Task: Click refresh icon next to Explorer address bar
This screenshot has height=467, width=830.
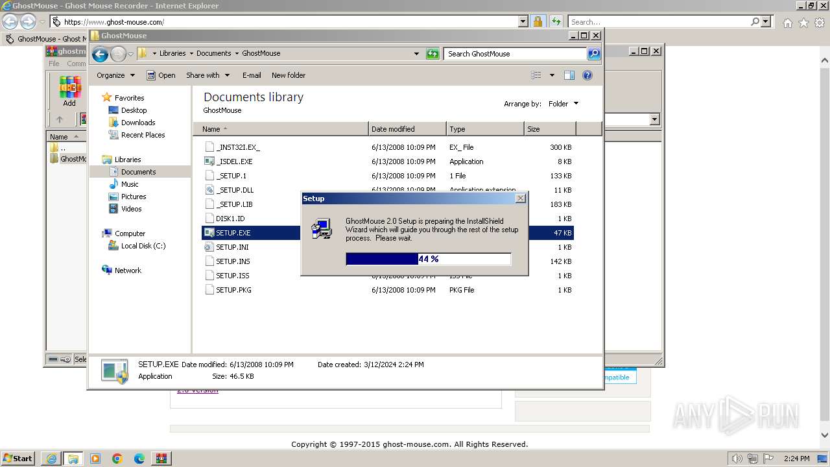Action: (433, 54)
